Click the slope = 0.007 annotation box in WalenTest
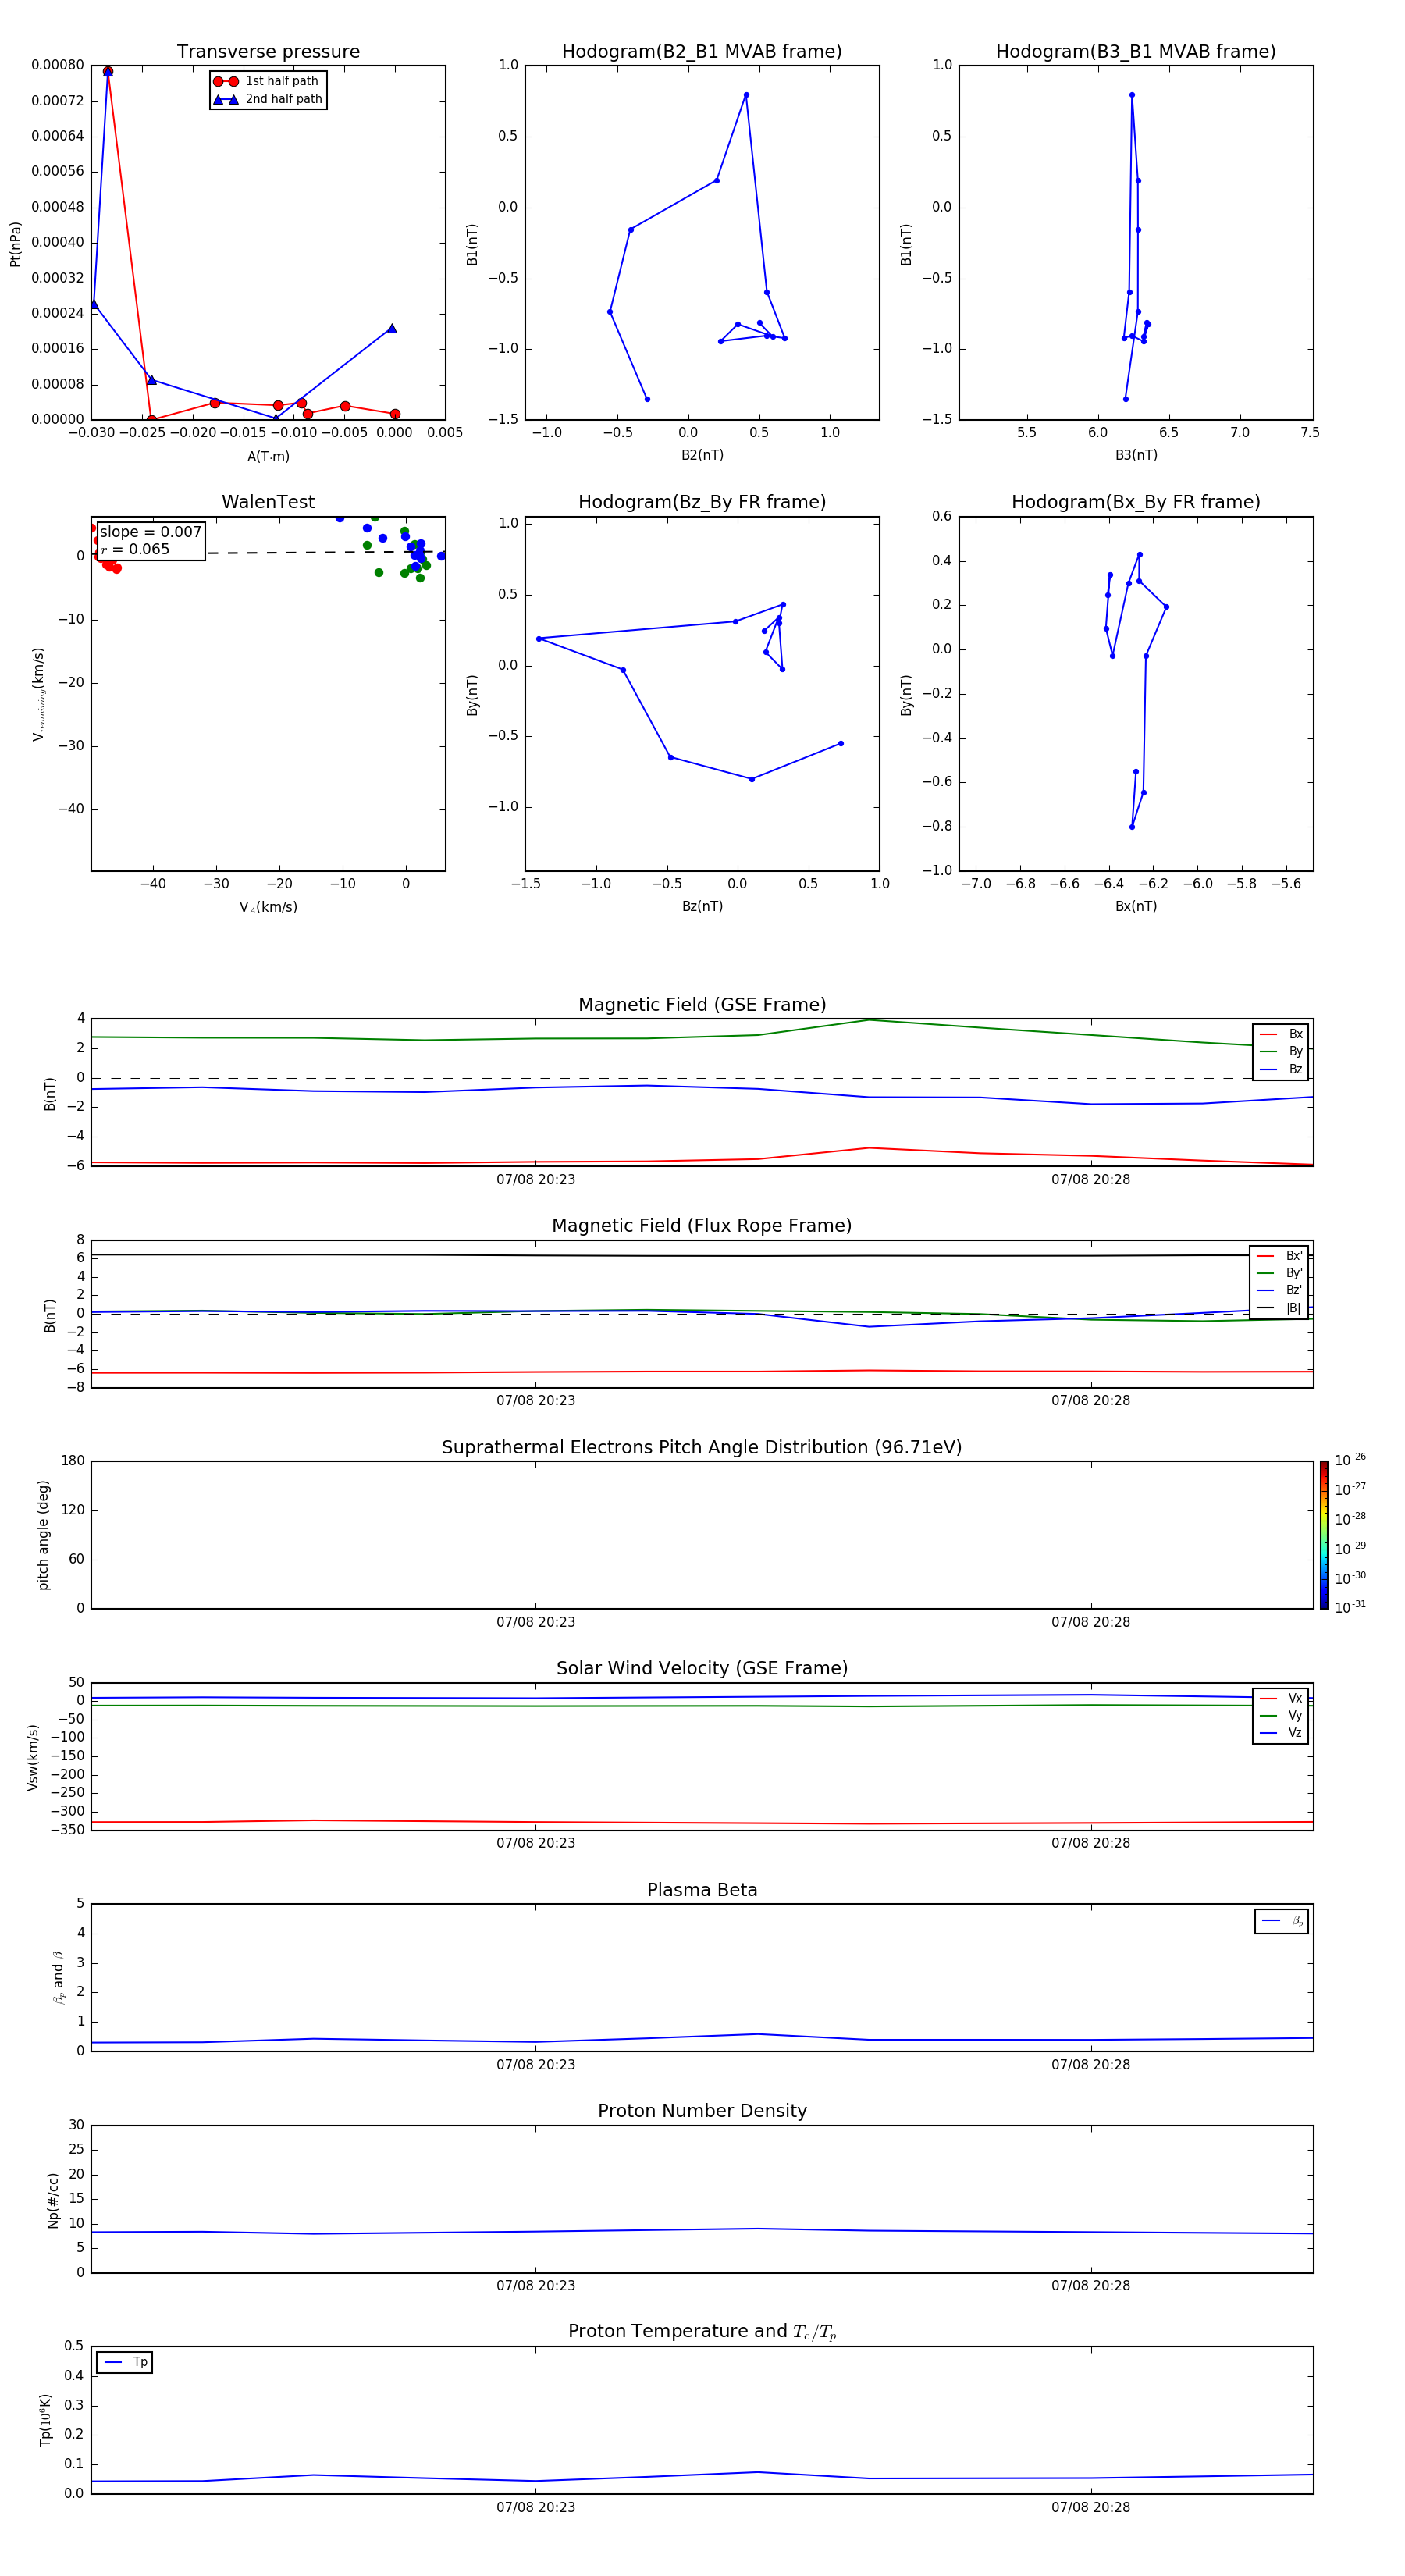 coord(150,540)
